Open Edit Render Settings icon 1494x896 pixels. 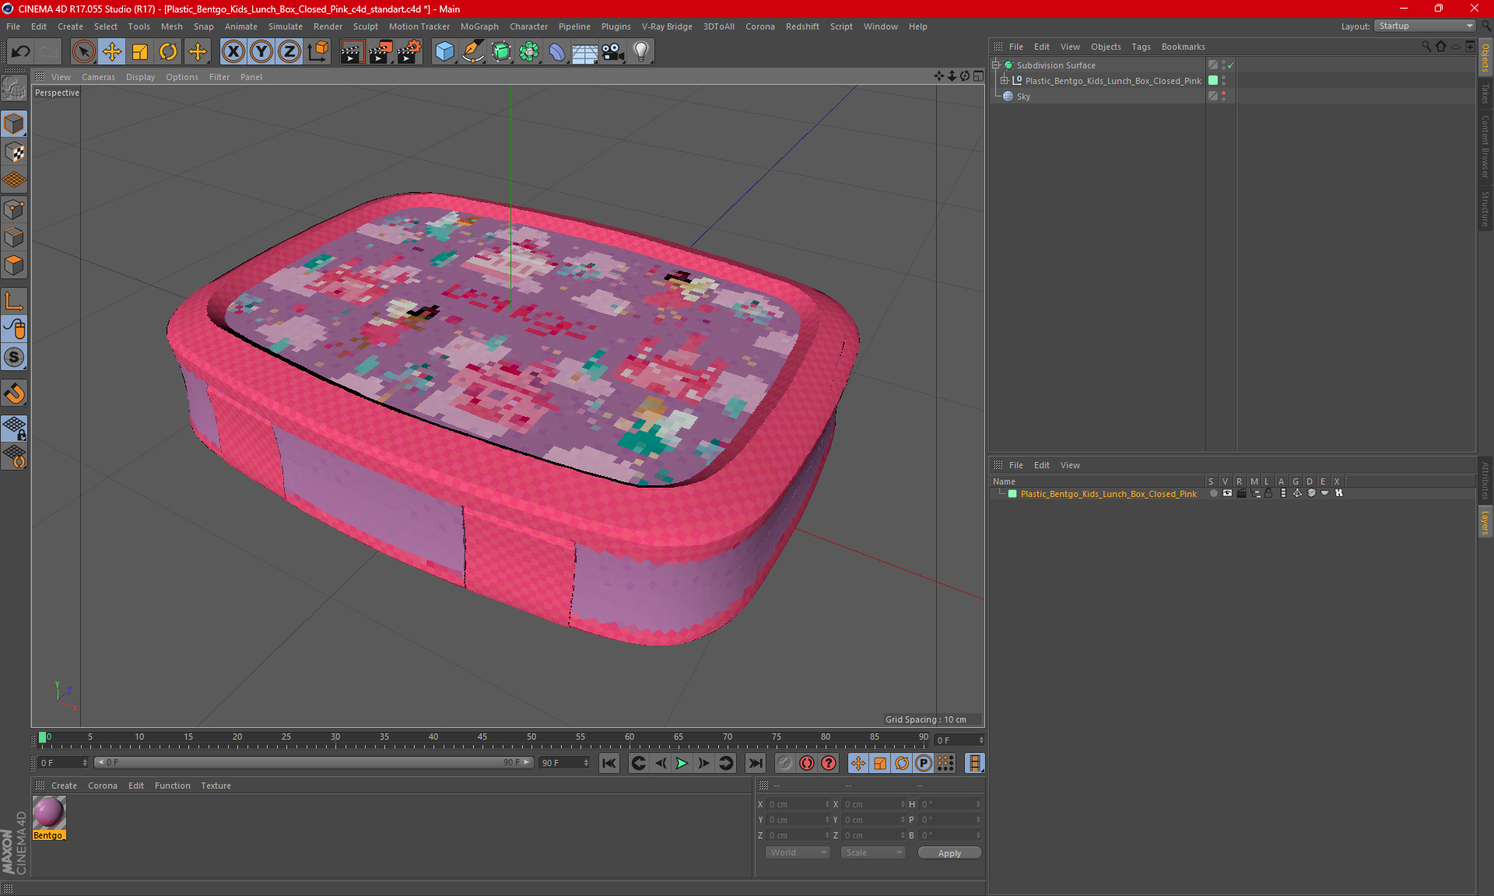pyautogui.click(x=409, y=51)
